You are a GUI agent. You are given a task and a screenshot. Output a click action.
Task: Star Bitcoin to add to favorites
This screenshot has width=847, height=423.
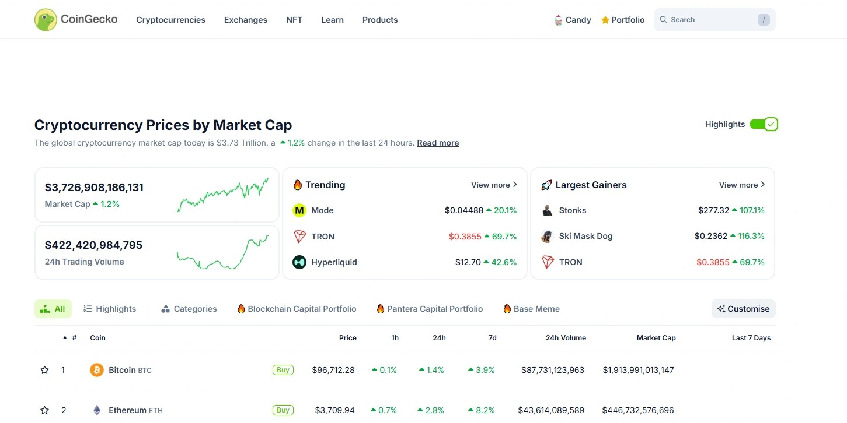tap(44, 370)
